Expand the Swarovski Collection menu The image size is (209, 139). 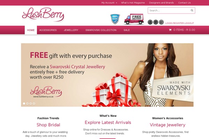tap(101, 30)
